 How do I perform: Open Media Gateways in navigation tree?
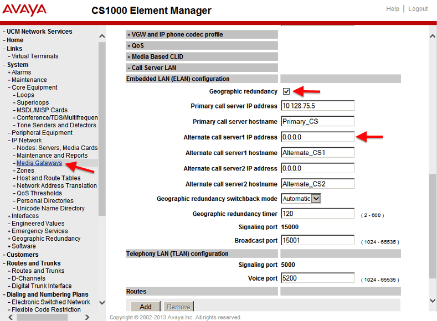pos(39,163)
